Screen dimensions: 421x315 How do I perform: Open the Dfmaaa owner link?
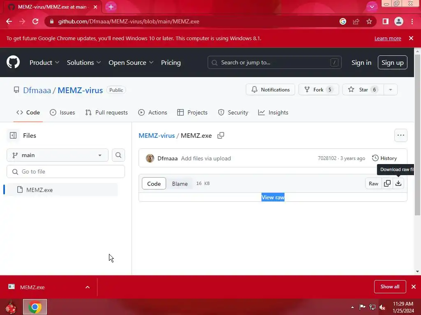[x=37, y=90]
